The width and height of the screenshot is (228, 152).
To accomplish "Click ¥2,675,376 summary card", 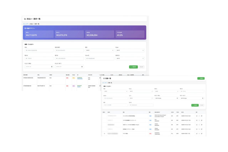I will click(69, 34).
